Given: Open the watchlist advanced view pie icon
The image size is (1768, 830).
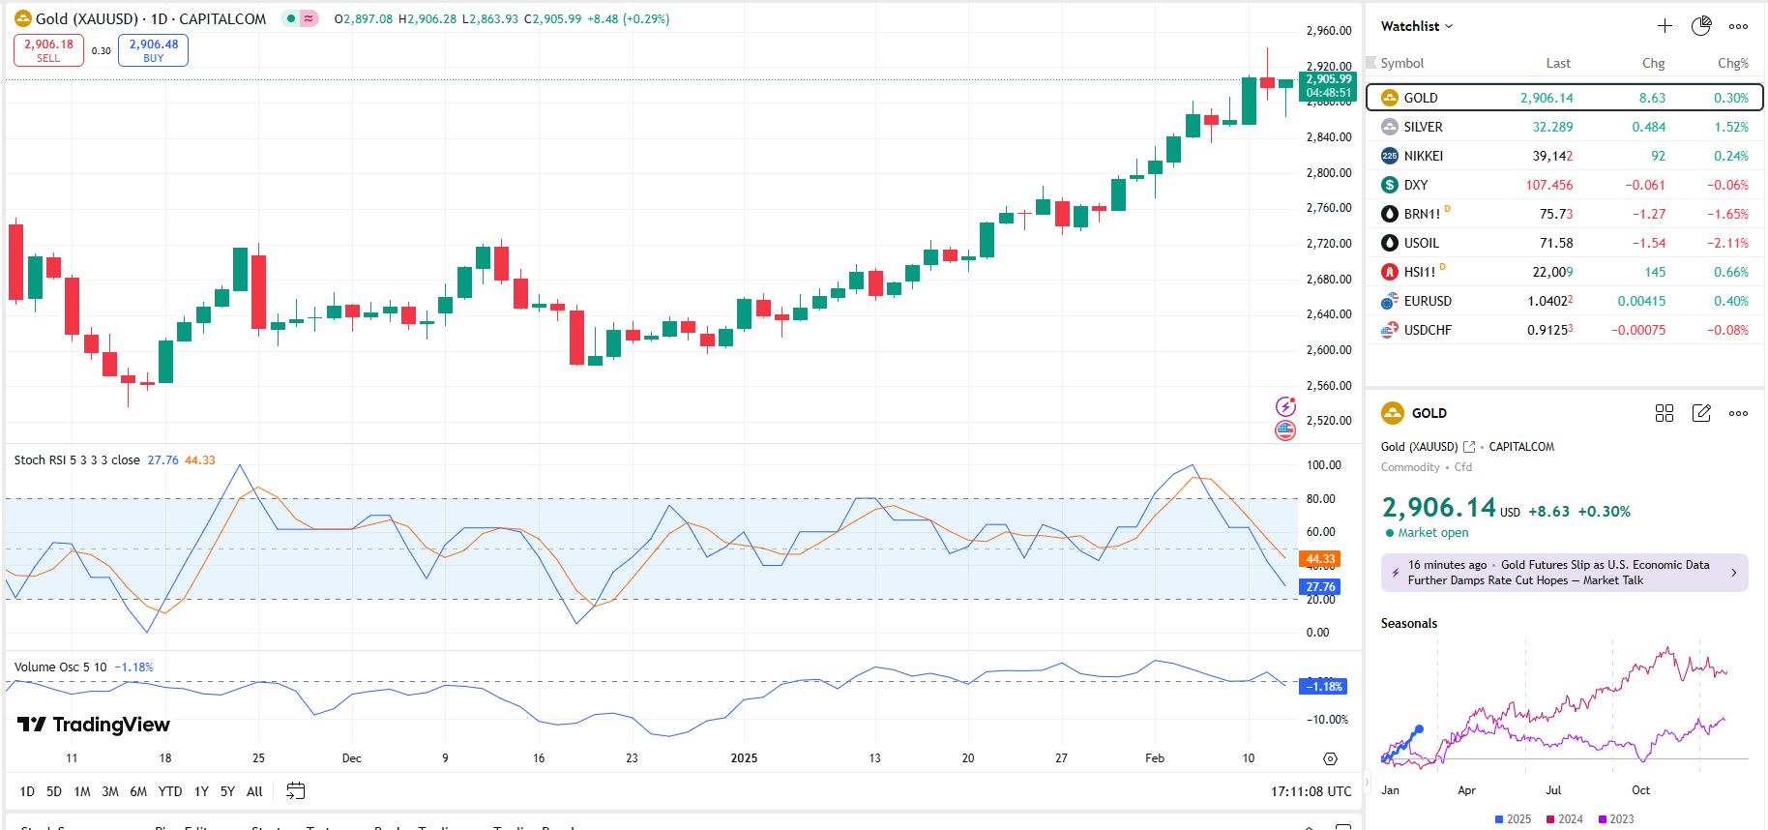Looking at the screenshot, I should (x=1701, y=26).
